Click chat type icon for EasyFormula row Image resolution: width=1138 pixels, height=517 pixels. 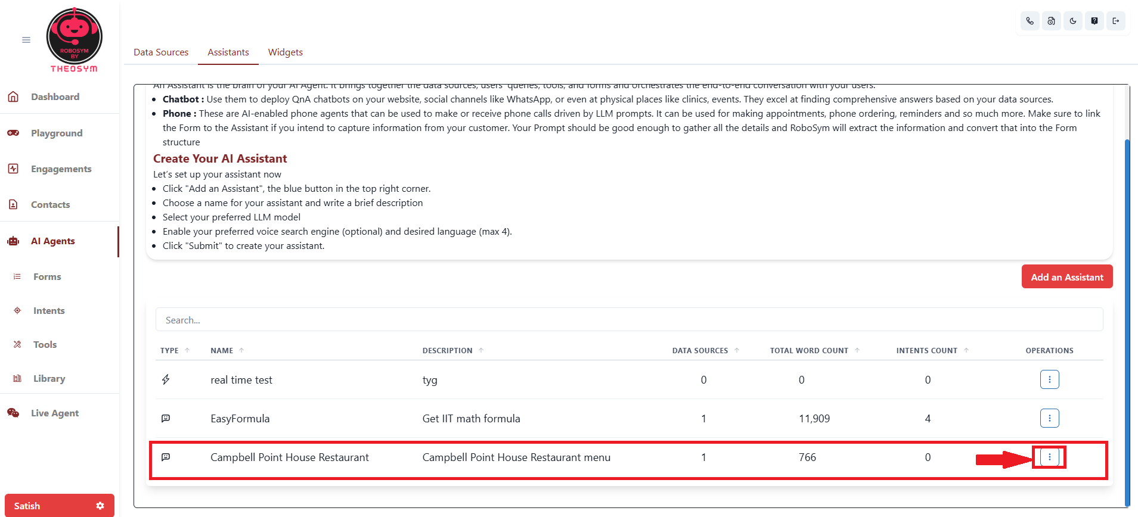[x=166, y=418]
